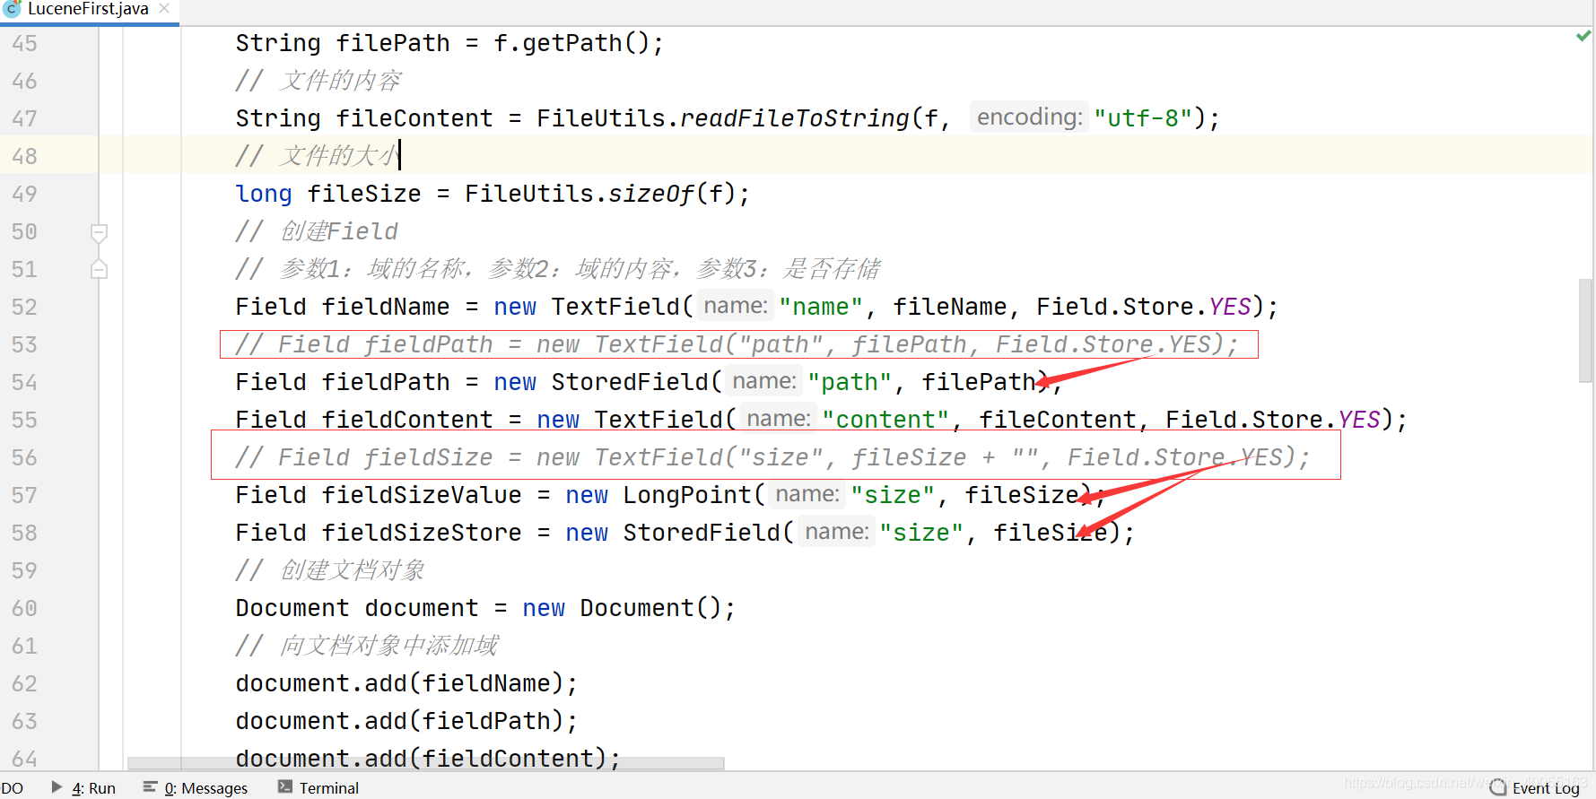Click document.add(fieldPath) statement
This screenshot has width=1596, height=799.
coord(406,721)
